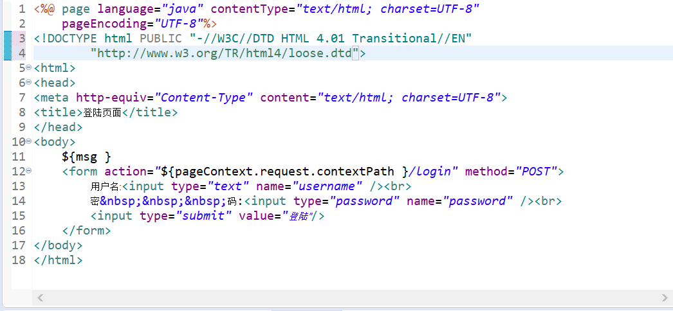Screen dimensions: 673x311
Task: Click the title text 登陆页面
Action: (102, 113)
